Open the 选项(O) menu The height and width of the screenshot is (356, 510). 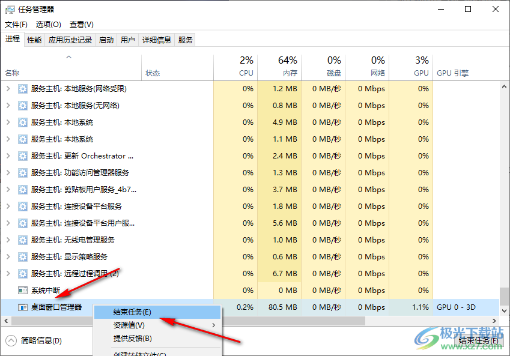(x=48, y=25)
